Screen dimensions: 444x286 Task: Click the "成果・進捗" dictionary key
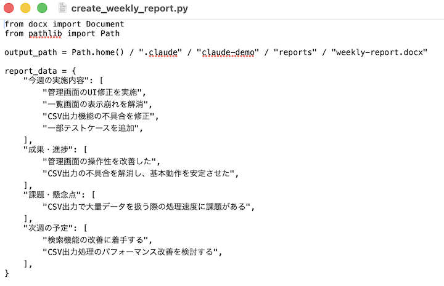pos(48,148)
